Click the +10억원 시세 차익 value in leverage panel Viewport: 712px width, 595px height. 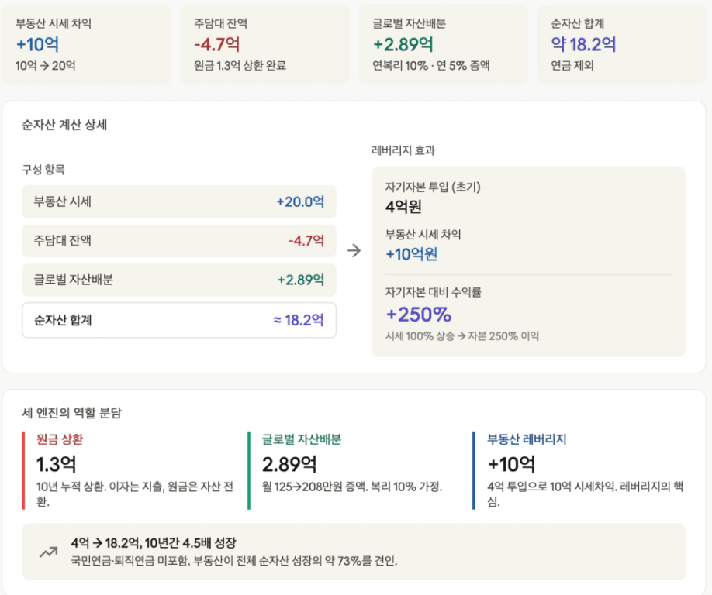click(x=411, y=254)
